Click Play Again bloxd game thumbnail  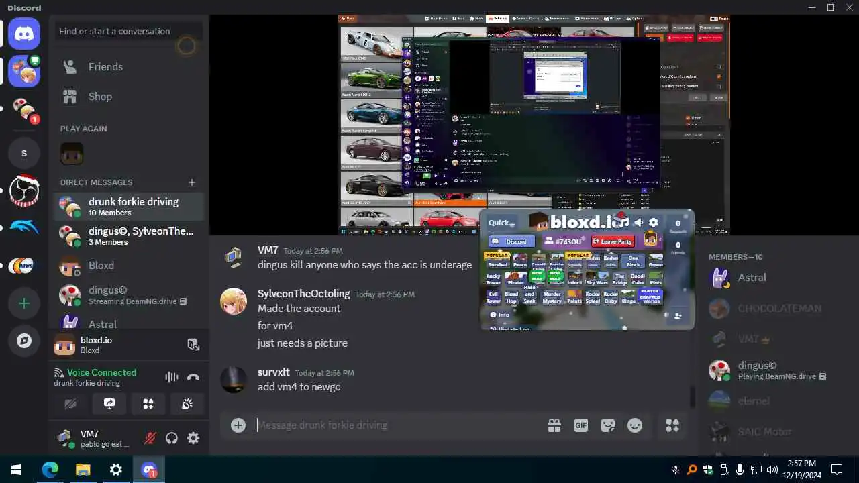pos(72,154)
